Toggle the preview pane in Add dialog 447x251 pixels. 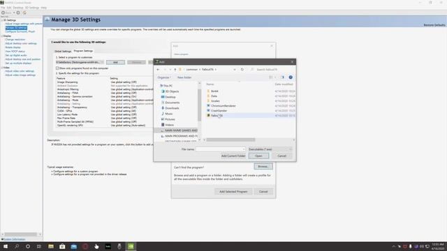coord(282,77)
